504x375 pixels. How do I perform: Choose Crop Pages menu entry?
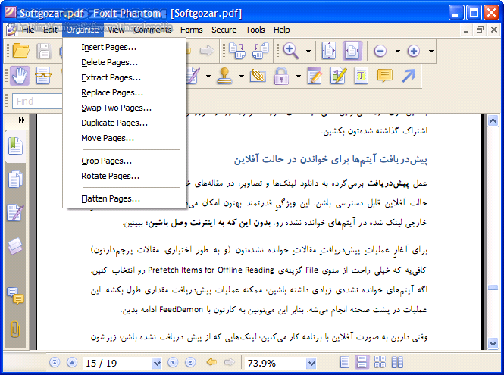pyautogui.click(x=124, y=161)
